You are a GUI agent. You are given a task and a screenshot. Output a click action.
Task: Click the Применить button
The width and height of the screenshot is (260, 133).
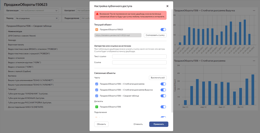[x=159, y=124]
